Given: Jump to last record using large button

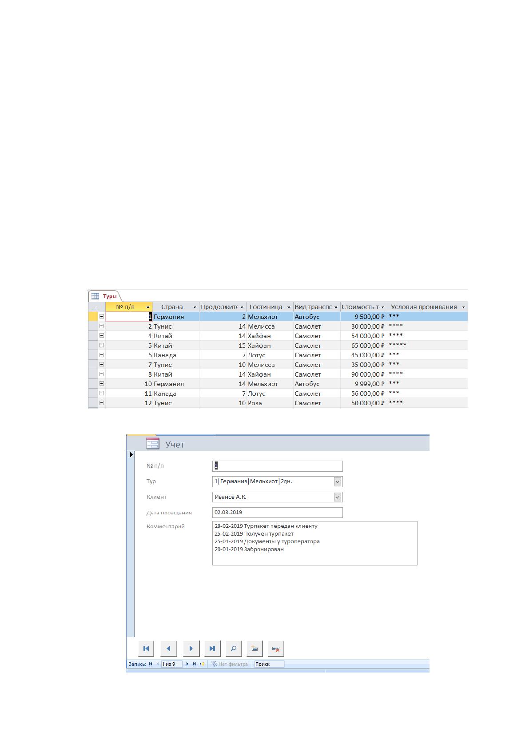Looking at the screenshot, I should pyautogui.click(x=212, y=649).
